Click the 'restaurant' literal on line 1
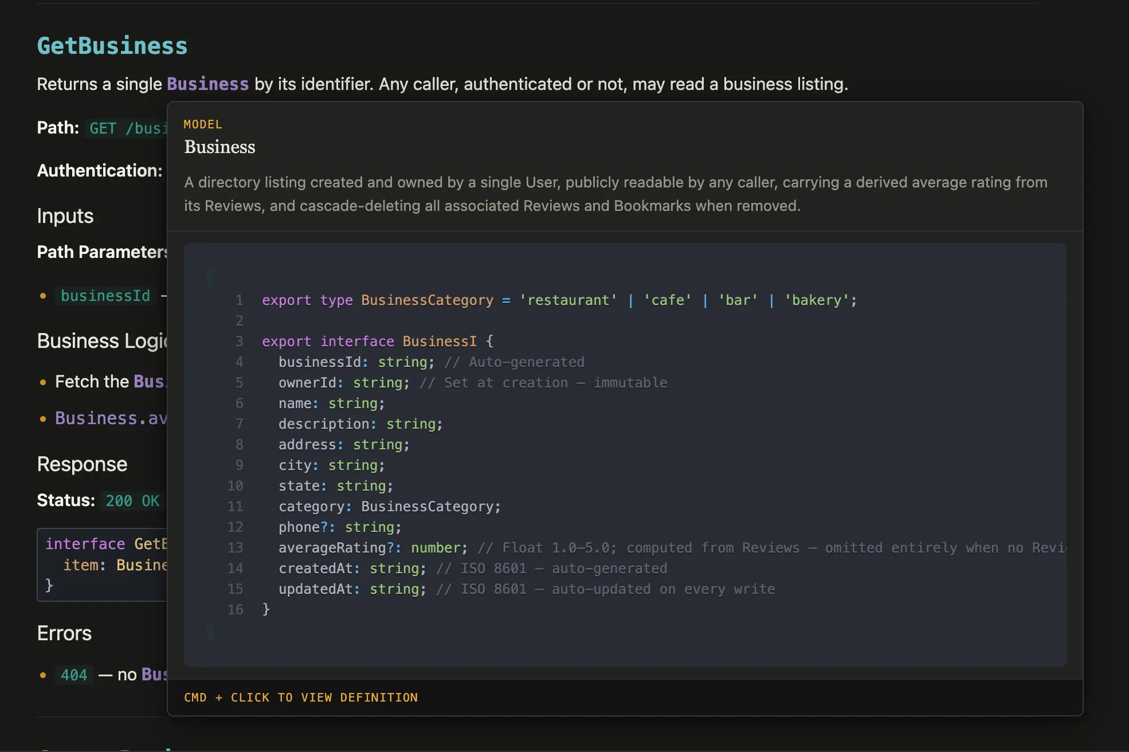Image resolution: width=1129 pixels, height=752 pixels. point(568,300)
